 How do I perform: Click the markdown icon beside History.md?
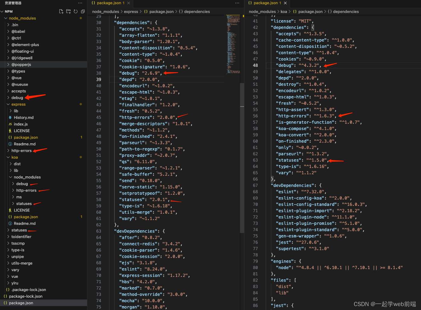[x=10, y=117]
